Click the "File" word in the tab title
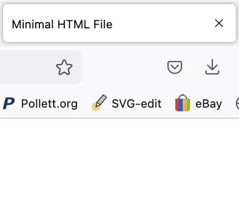The height and width of the screenshot is (210, 239). tap(103, 24)
